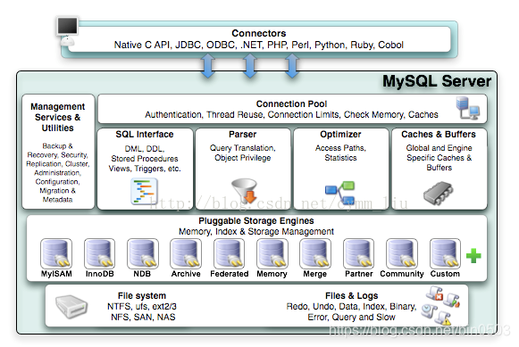Click the 'Statistics' text in Optimizer

340,158
